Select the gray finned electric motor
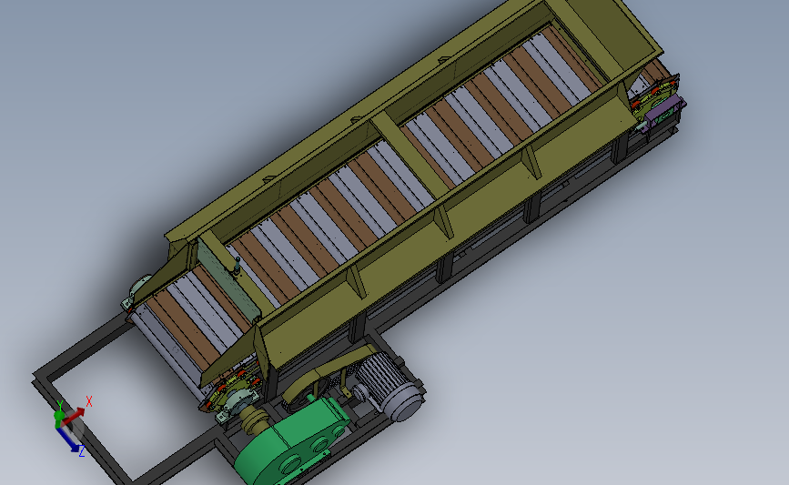 coord(390,386)
